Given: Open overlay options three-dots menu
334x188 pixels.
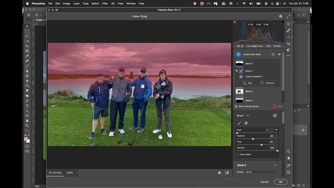Looking at the screenshot, I should tap(280, 107).
